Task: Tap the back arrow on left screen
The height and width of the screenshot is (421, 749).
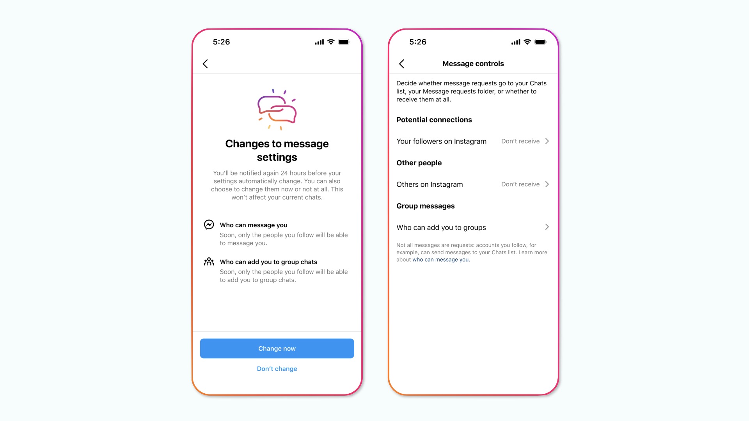Action: click(205, 64)
